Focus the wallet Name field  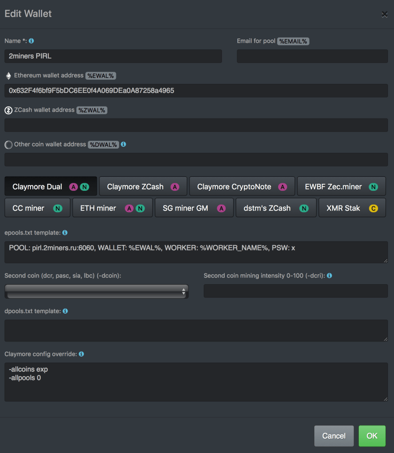pyautogui.click(x=113, y=56)
